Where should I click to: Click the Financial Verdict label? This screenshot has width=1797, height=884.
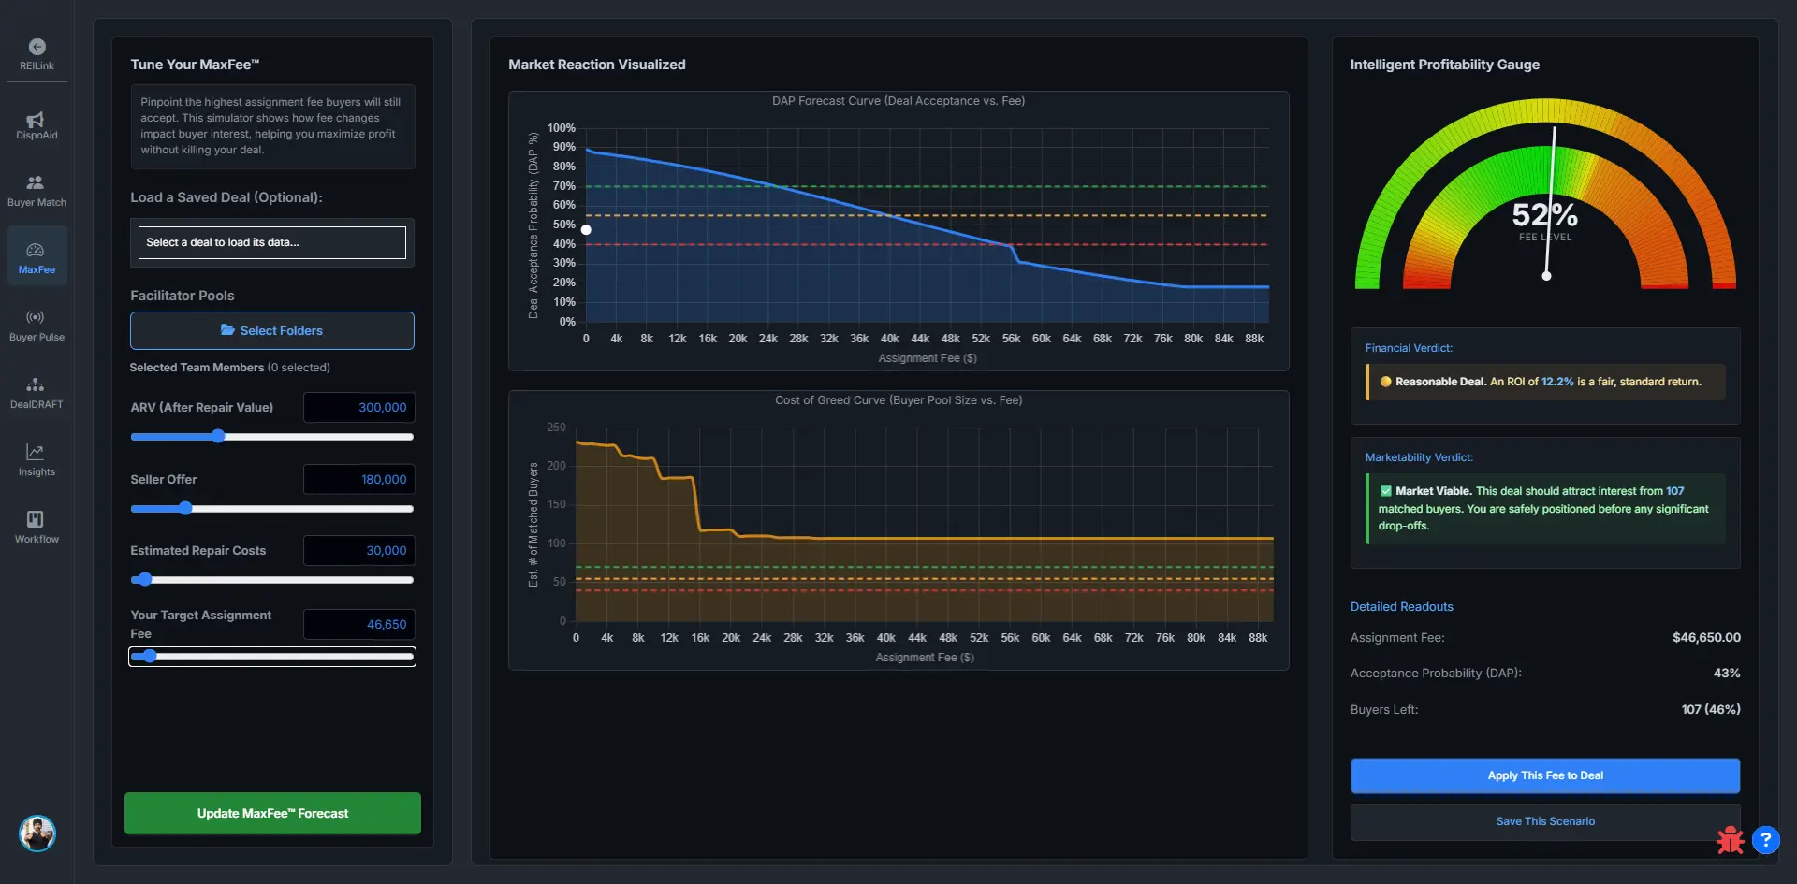[1409, 348]
